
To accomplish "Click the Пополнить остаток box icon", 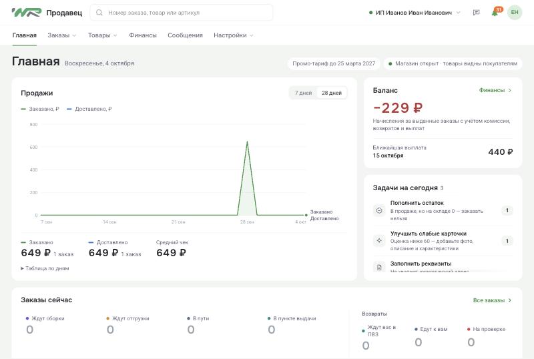I will pyautogui.click(x=379, y=210).
